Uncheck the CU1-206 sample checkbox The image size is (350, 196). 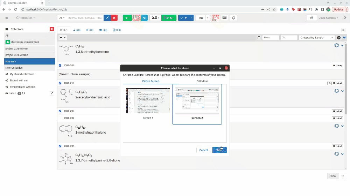[60, 66]
